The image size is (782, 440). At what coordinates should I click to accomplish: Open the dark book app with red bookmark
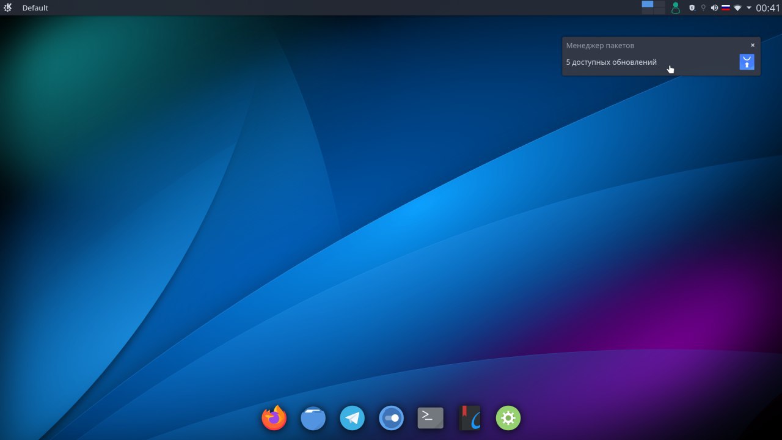pyautogui.click(x=469, y=418)
